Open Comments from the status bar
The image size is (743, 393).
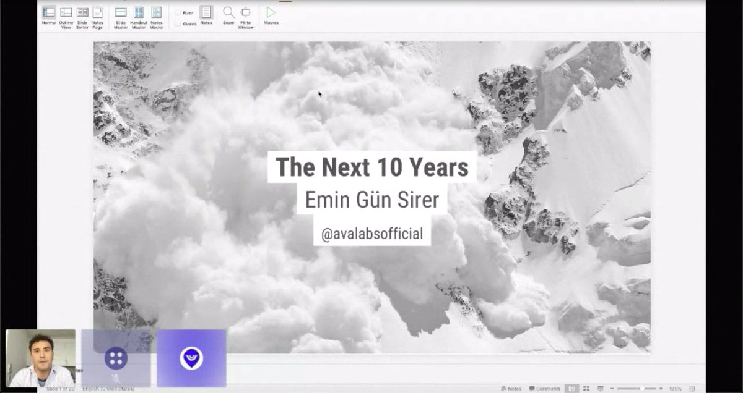tap(544, 389)
